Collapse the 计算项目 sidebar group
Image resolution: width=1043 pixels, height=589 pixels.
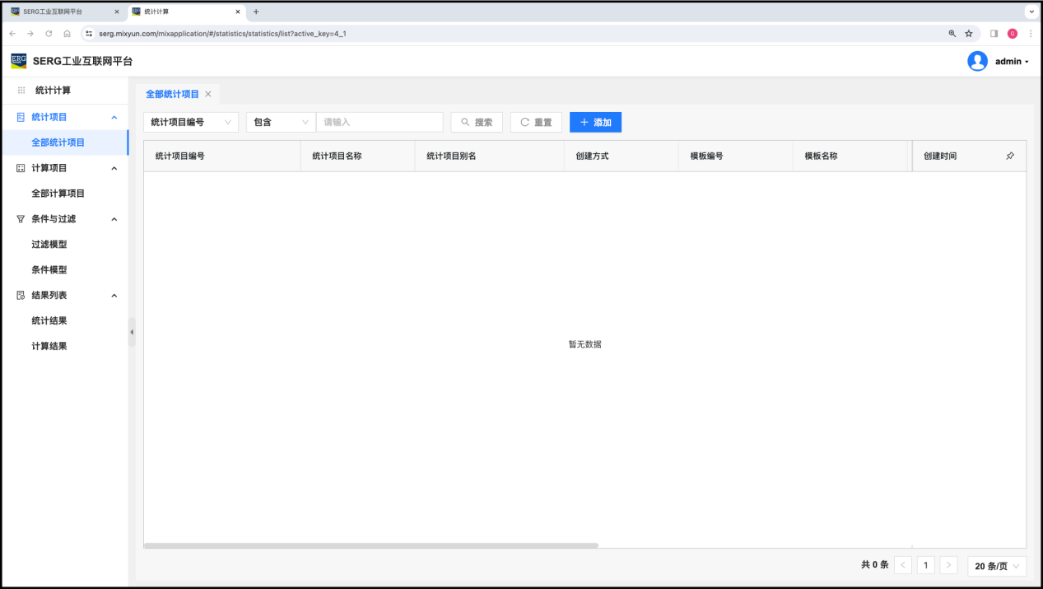click(114, 168)
